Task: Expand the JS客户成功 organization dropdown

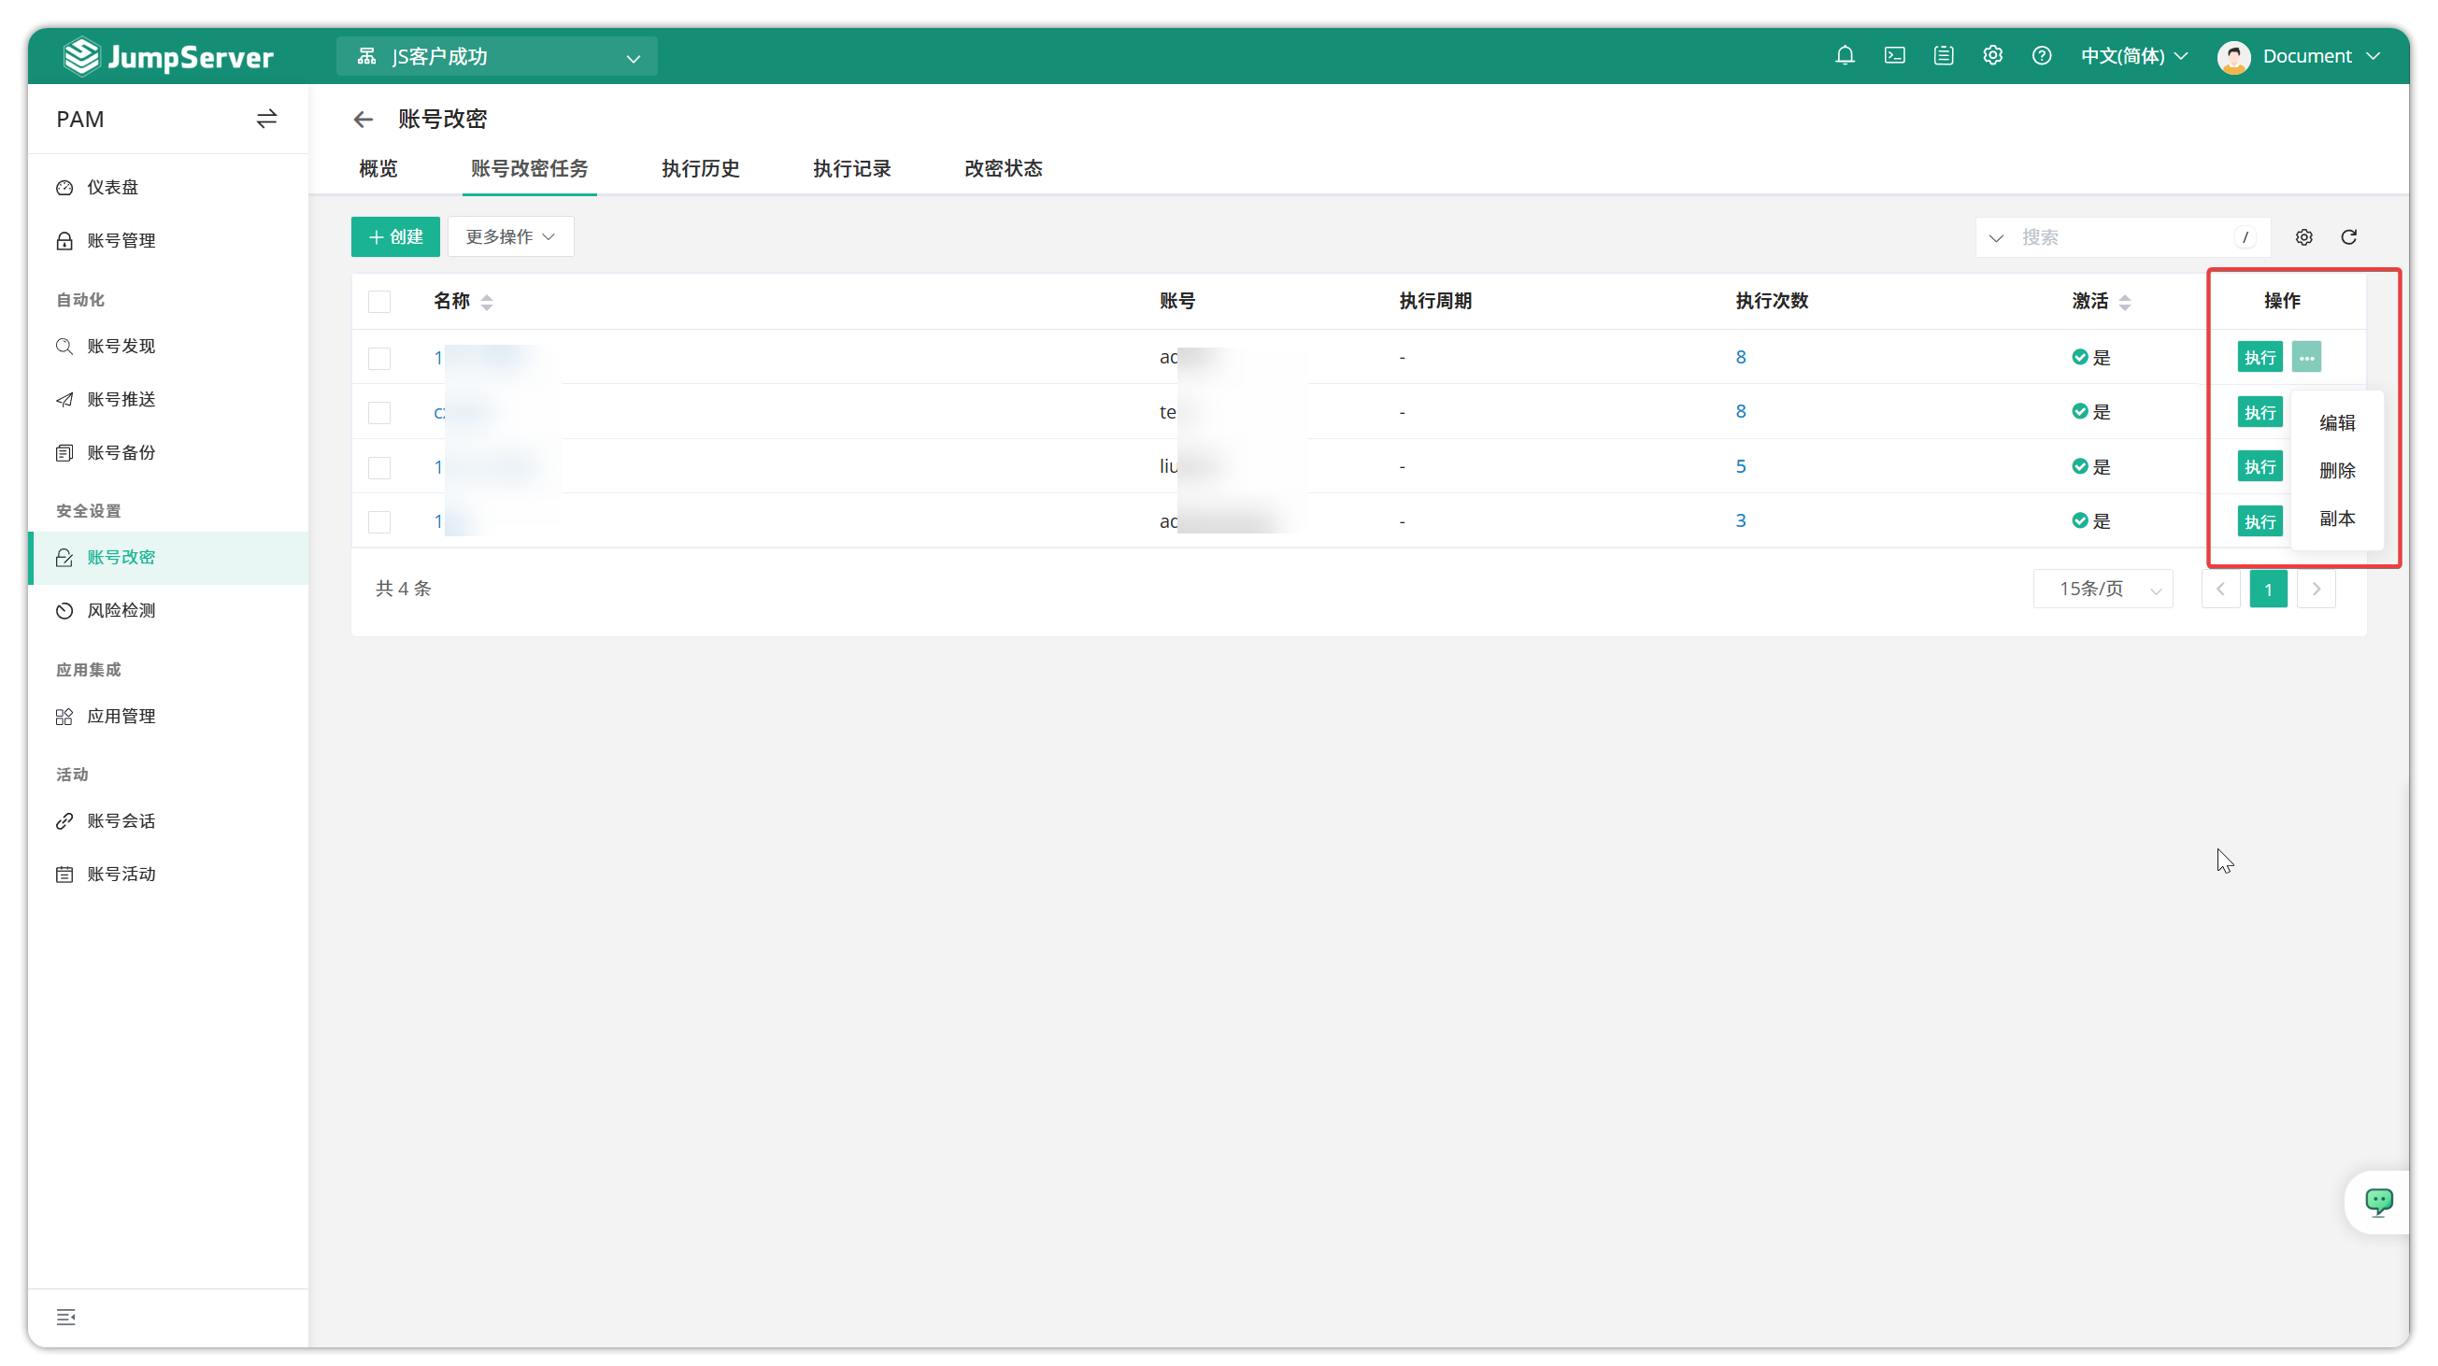Action: 497,57
